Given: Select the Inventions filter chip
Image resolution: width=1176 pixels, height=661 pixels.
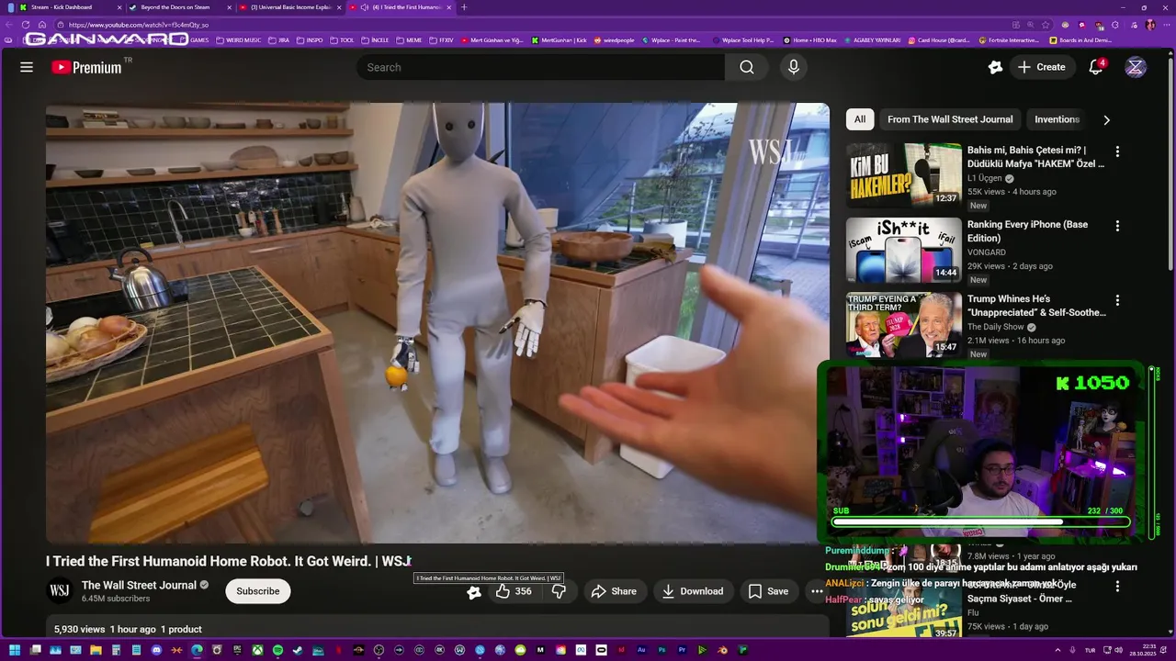Looking at the screenshot, I should pos(1057,119).
